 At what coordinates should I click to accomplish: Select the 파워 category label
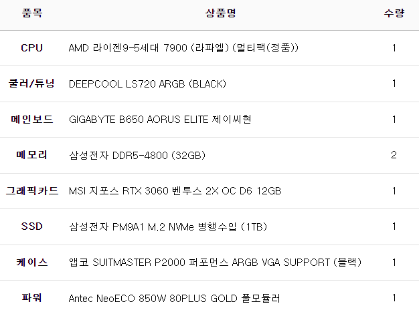coord(31,297)
